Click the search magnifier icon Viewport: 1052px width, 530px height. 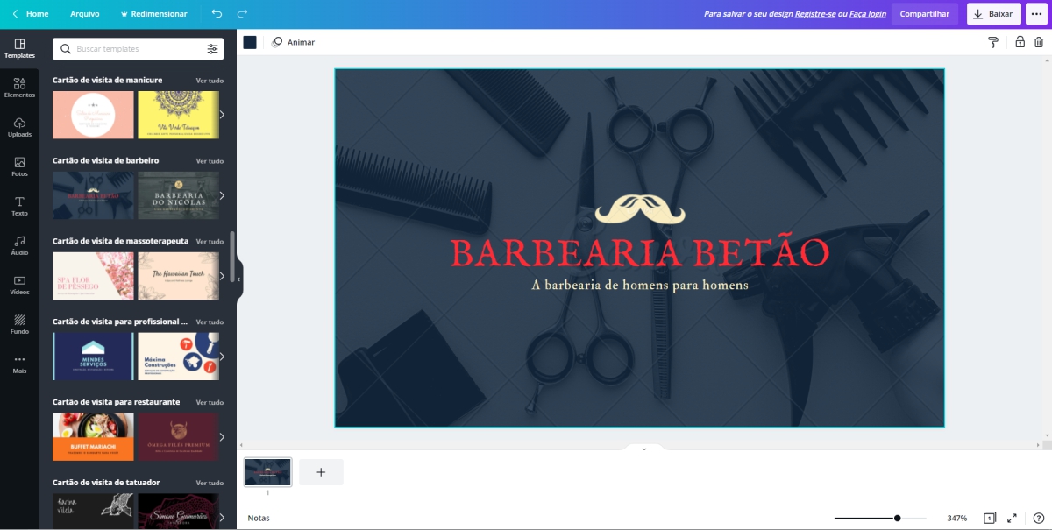tap(66, 49)
